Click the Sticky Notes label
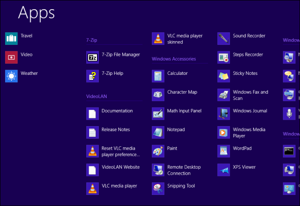Screen dimensions: 300x206 [245, 73]
